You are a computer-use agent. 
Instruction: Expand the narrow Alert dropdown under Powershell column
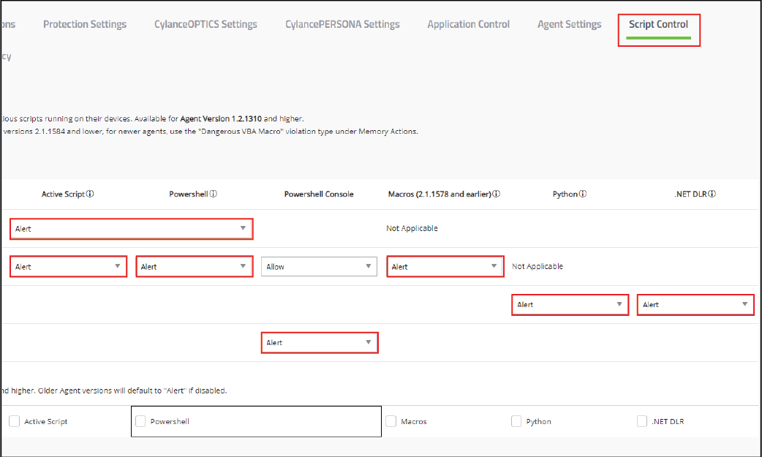pos(195,266)
